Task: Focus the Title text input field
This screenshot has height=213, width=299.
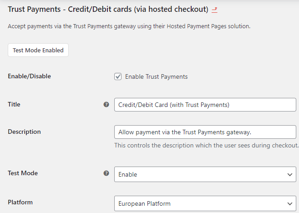Action: [x=205, y=105]
